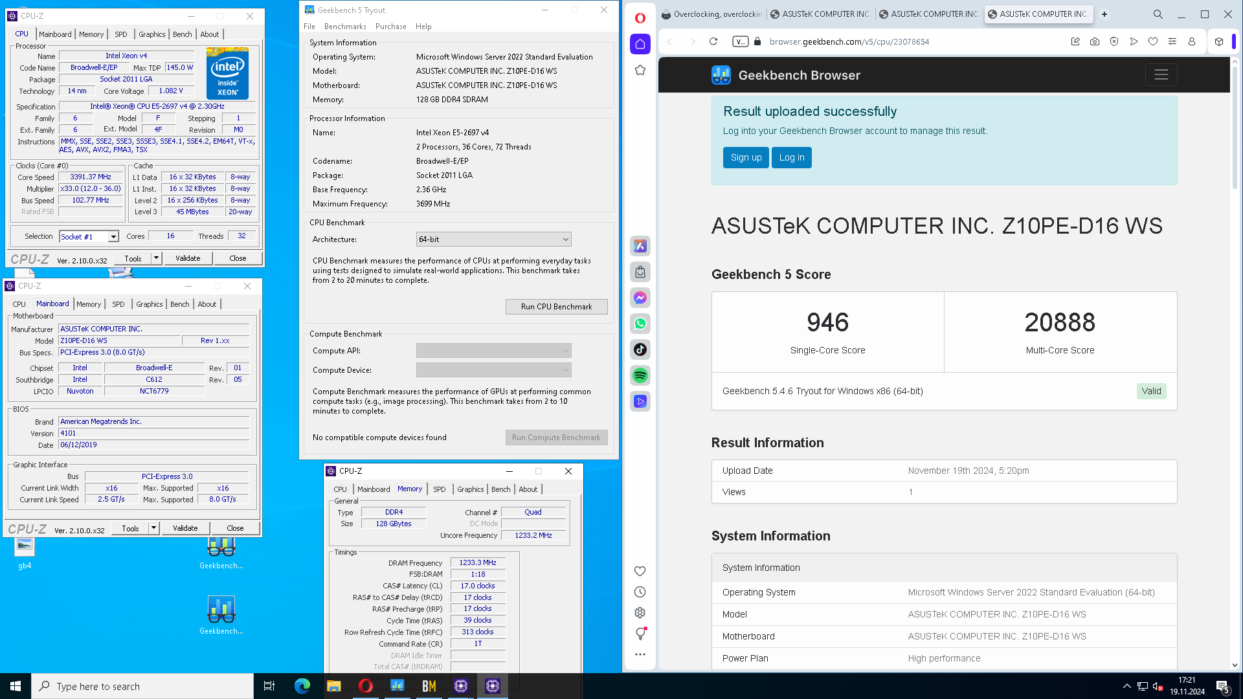Click the Opera address bar URL
Screen dimensions: 1243x699
(x=849, y=41)
